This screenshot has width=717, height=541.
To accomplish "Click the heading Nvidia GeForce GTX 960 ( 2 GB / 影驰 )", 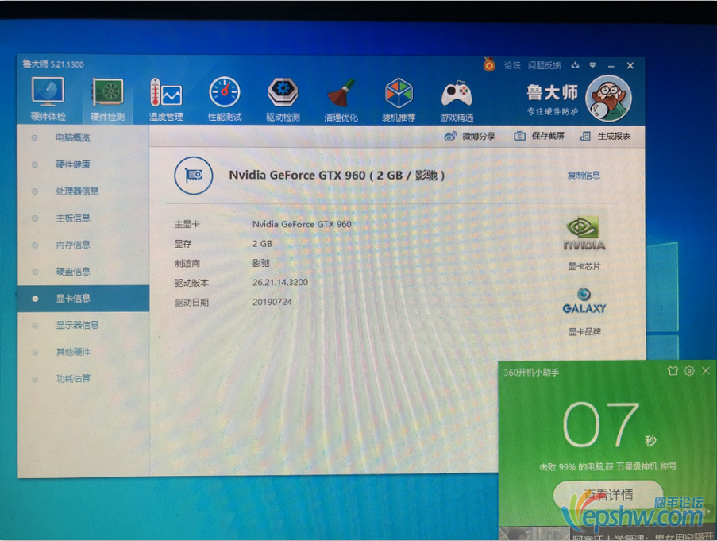I will point(337,175).
